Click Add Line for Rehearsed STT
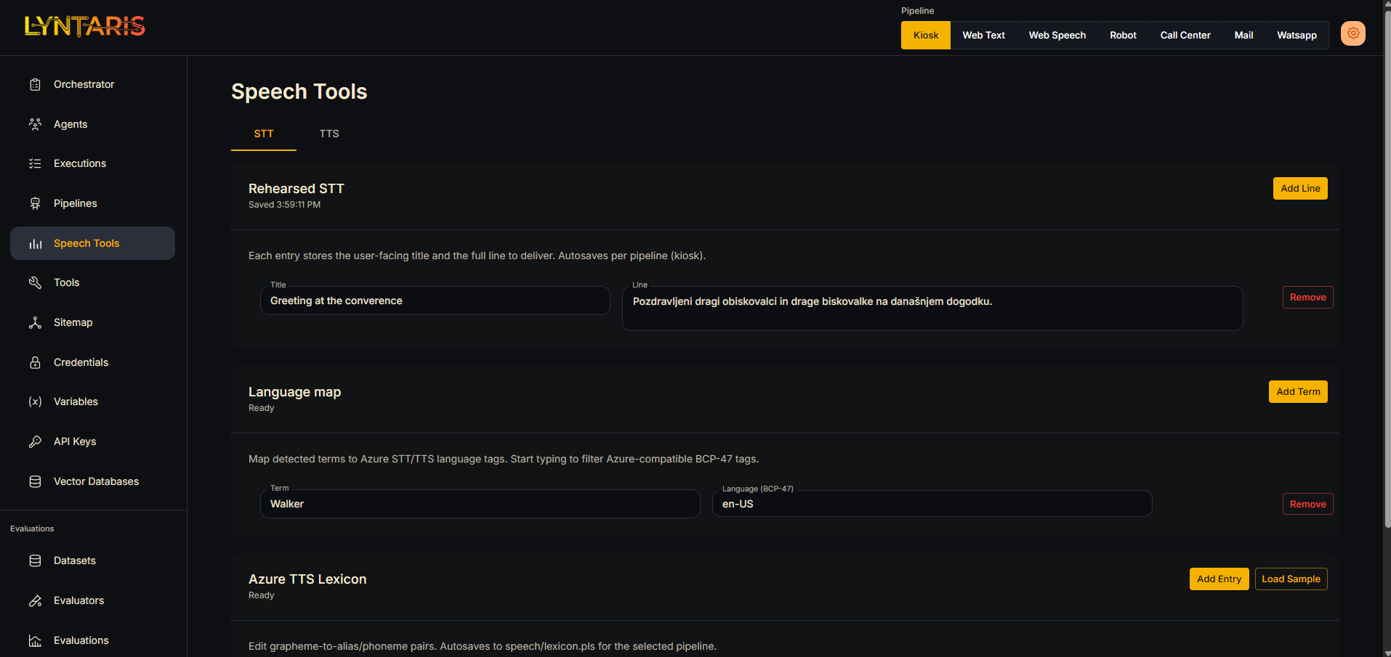Image resolution: width=1391 pixels, height=657 pixels. (x=1300, y=188)
